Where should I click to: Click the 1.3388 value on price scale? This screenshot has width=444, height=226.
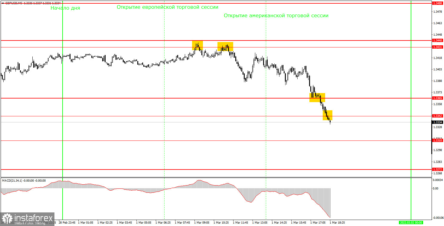(437, 81)
